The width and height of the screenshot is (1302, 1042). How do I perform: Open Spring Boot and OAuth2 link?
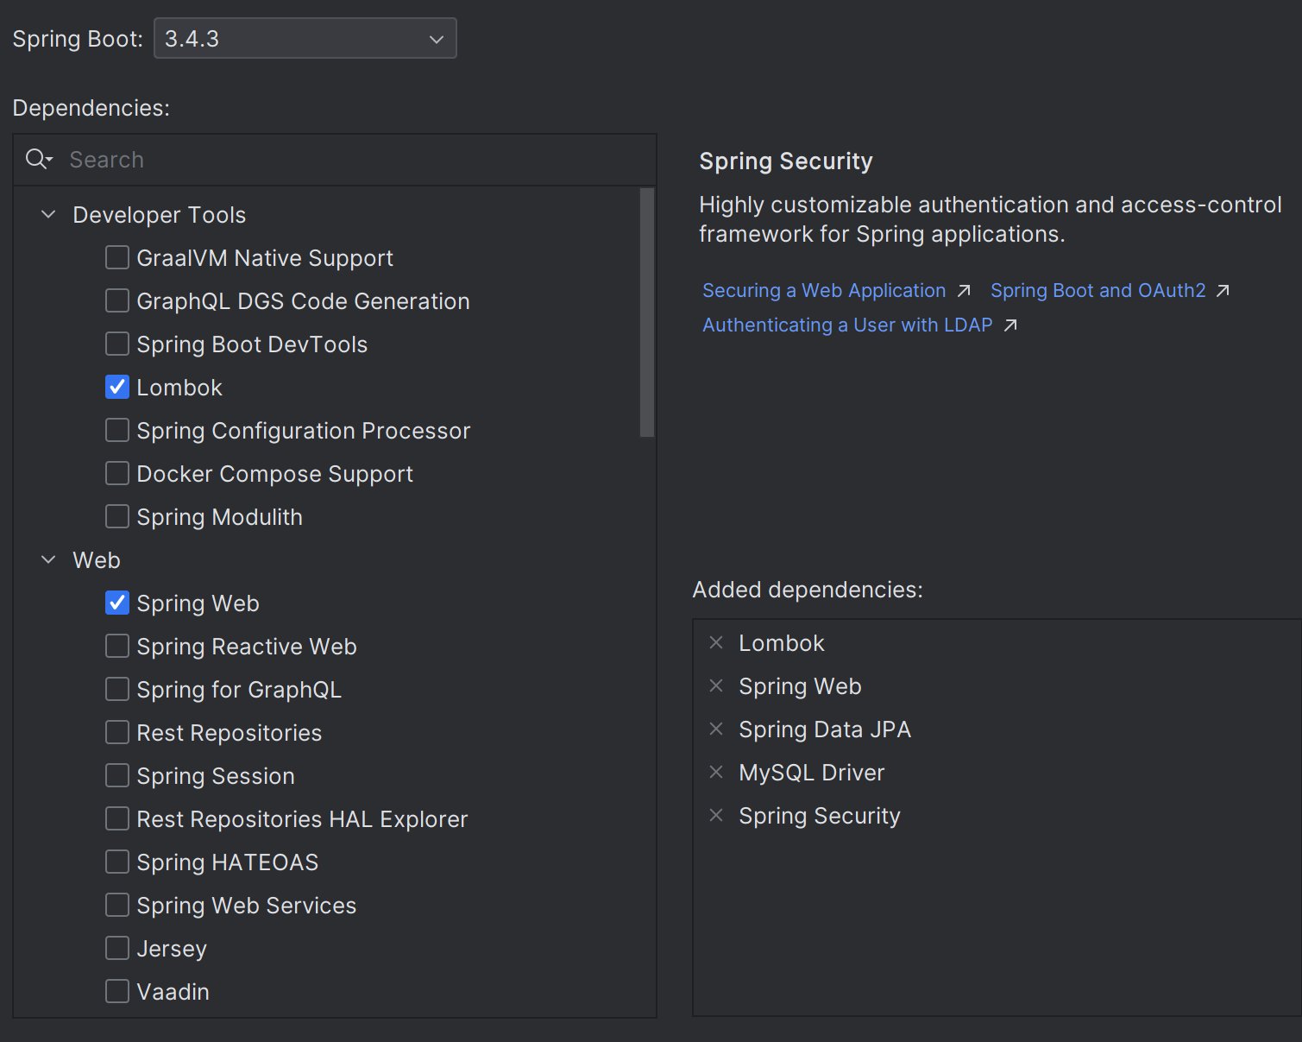pyautogui.click(x=1098, y=291)
